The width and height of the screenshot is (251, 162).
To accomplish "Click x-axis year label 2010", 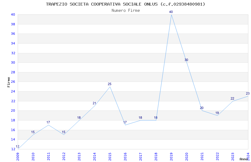I will [33, 156].
